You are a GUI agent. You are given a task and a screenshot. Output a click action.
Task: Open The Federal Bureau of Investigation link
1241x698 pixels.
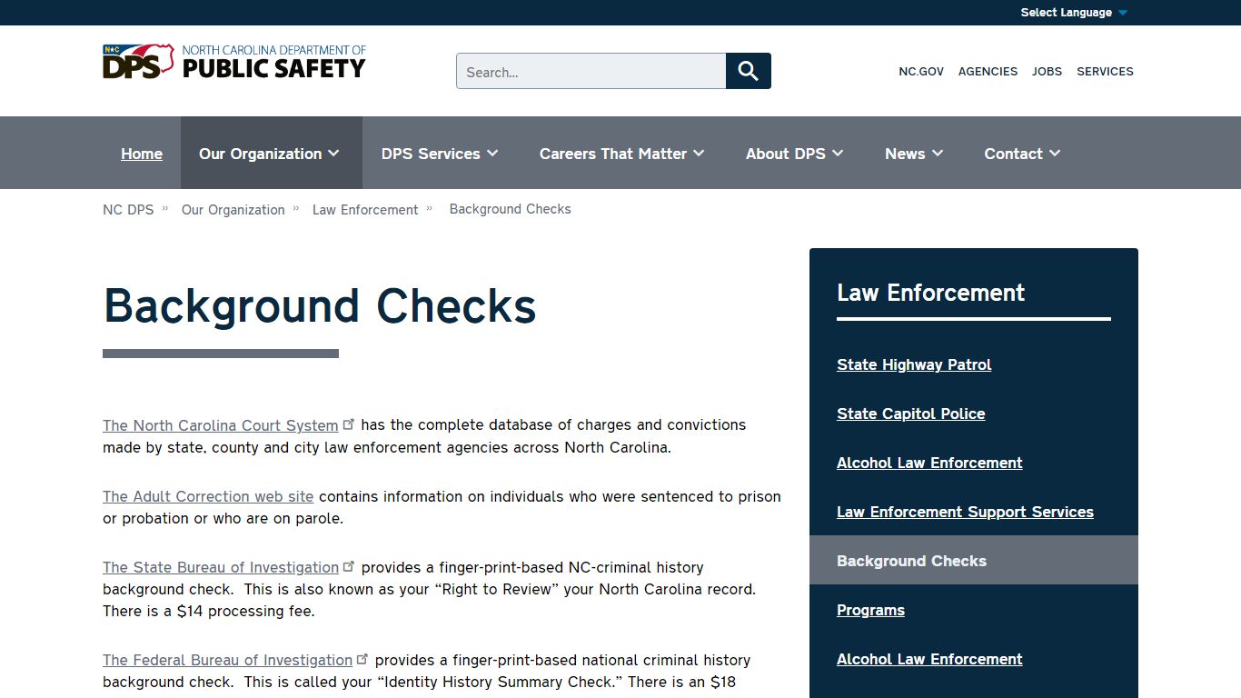point(228,660)
